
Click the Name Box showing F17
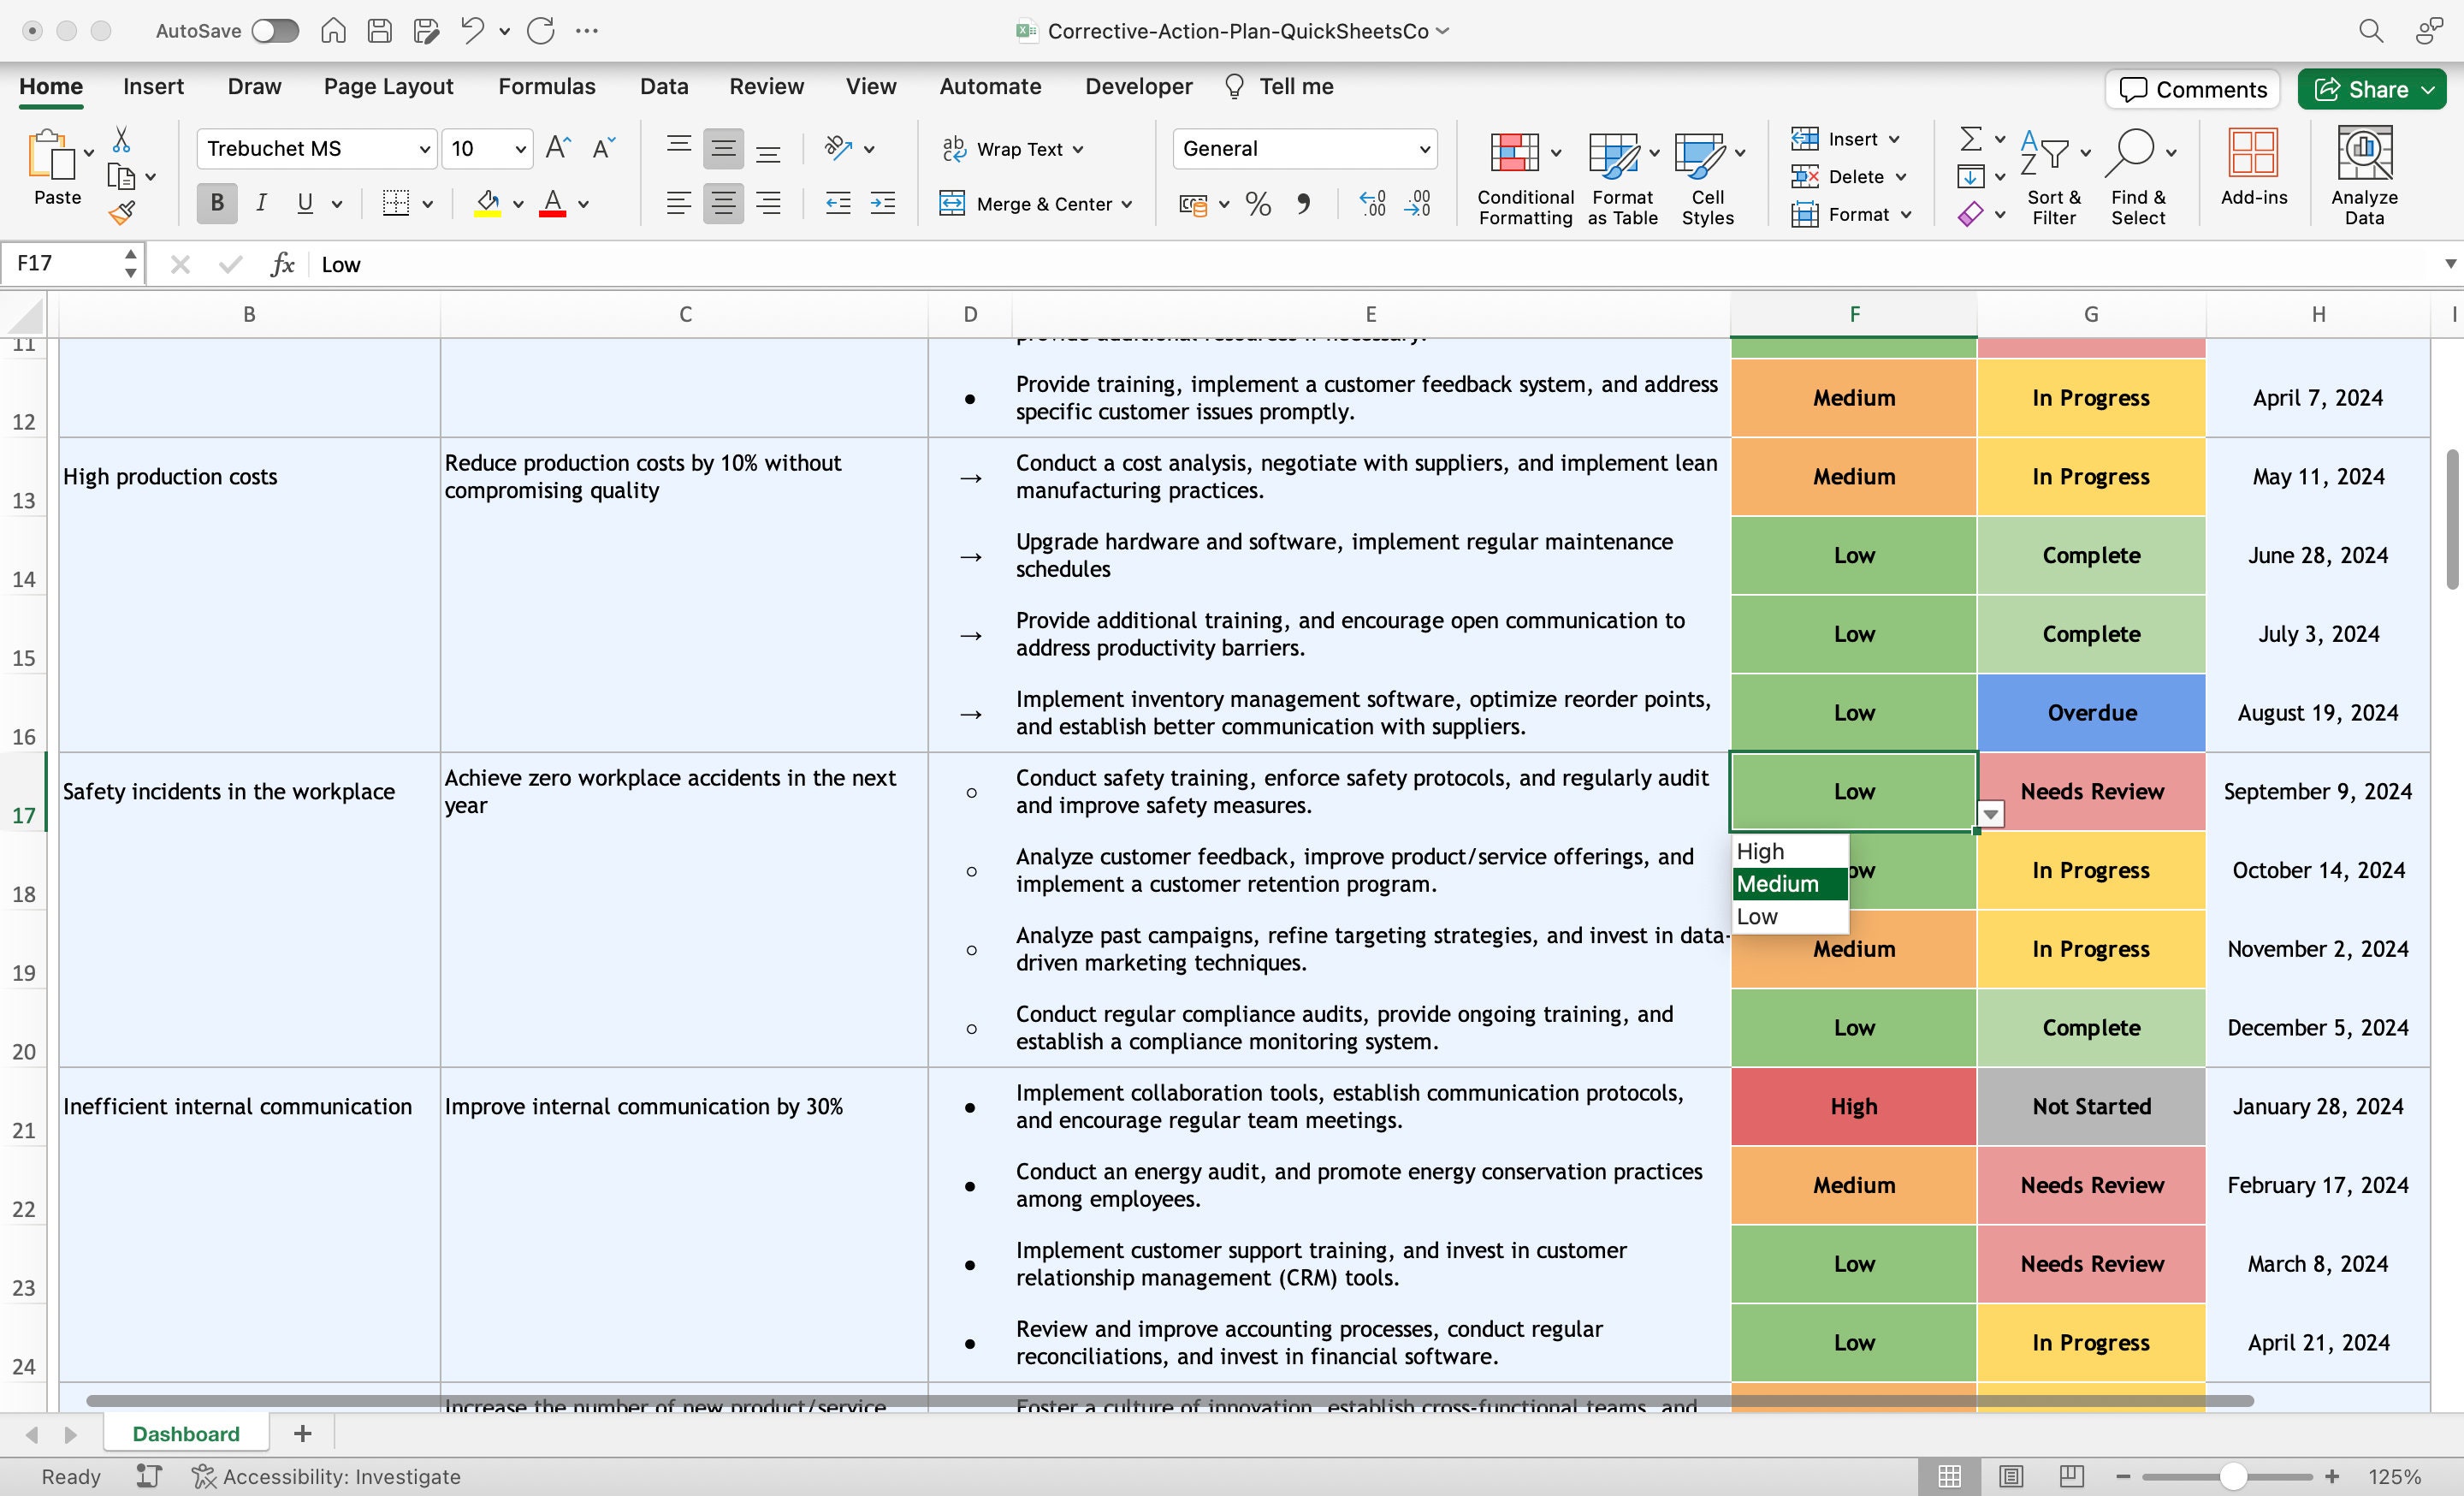pyautogui.click(x=64, y=263)
